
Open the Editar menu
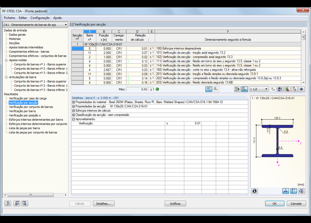23,18
